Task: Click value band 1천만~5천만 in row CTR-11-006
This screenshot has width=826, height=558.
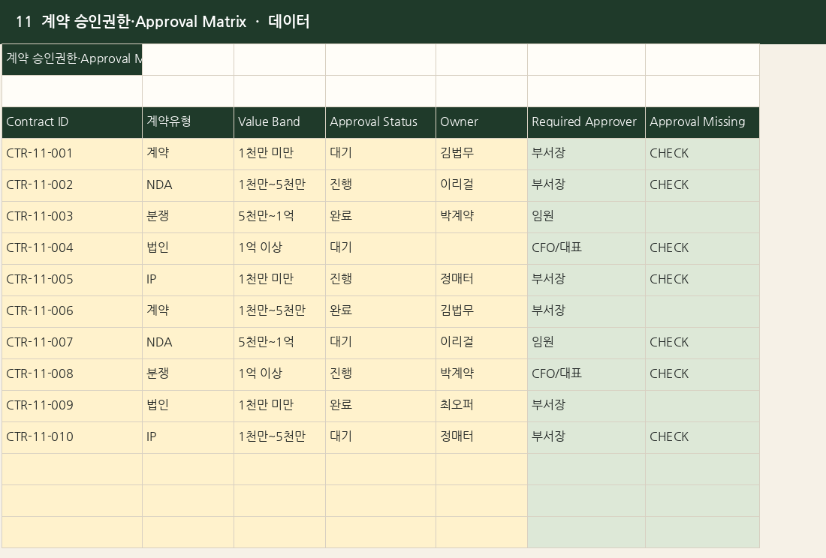Action: pyautogui.click(x=280, y=312)
